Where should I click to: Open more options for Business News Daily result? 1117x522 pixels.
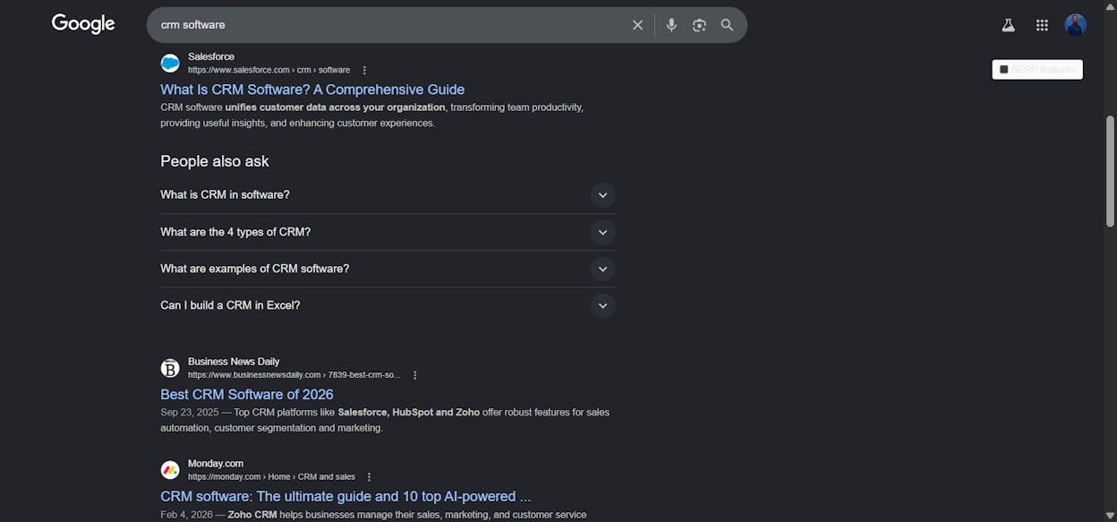[x=414, y=375]
